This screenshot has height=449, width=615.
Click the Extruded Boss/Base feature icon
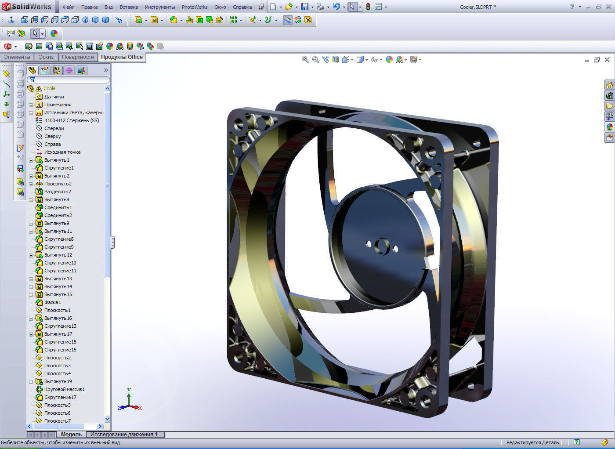138,20
